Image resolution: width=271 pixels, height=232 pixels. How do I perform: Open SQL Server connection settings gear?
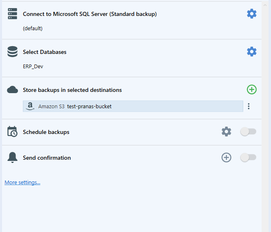click(252, 13)
